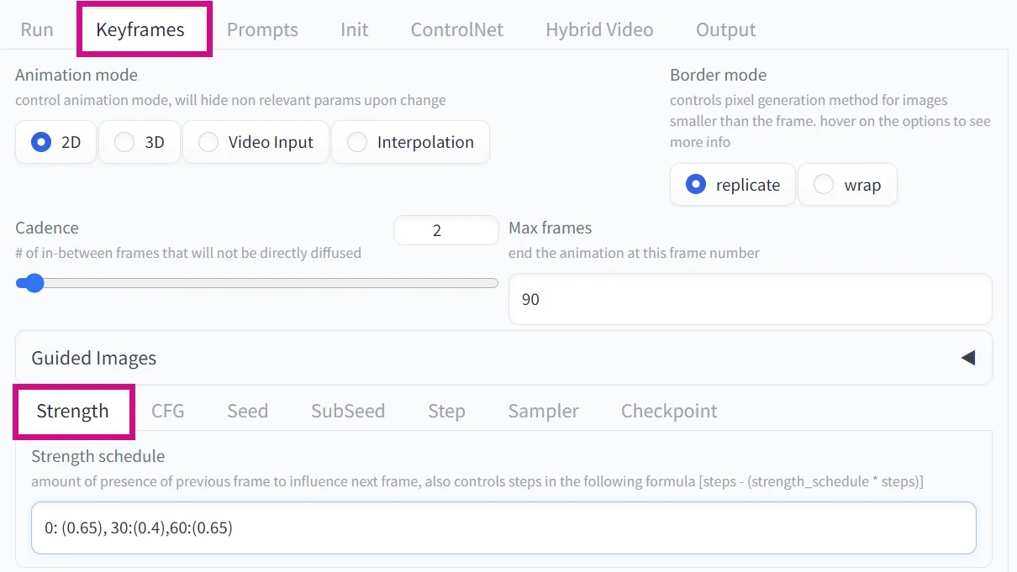The height and width of the screenshot is (572, 1017).
Task: Select the 2D animation mode
Action: [x=56, y=142]
